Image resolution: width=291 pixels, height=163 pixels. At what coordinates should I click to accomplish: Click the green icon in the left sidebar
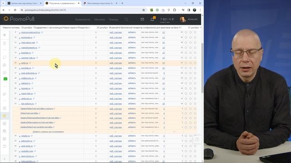coord(5,79)
